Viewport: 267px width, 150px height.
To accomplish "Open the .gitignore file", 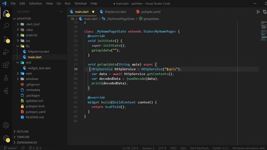I will [x=33, y=85].
